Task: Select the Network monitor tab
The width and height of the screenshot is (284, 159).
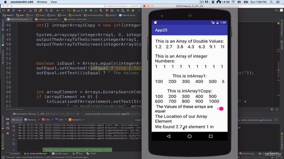Action: pos(76,120)
